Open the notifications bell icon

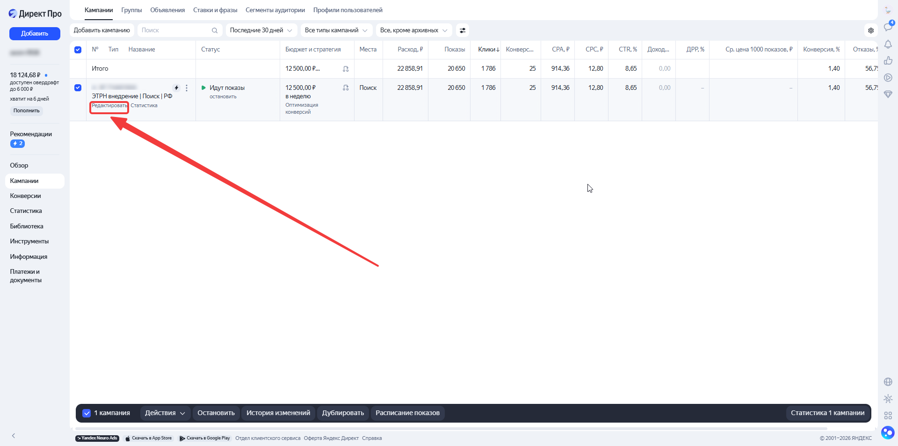888,44
